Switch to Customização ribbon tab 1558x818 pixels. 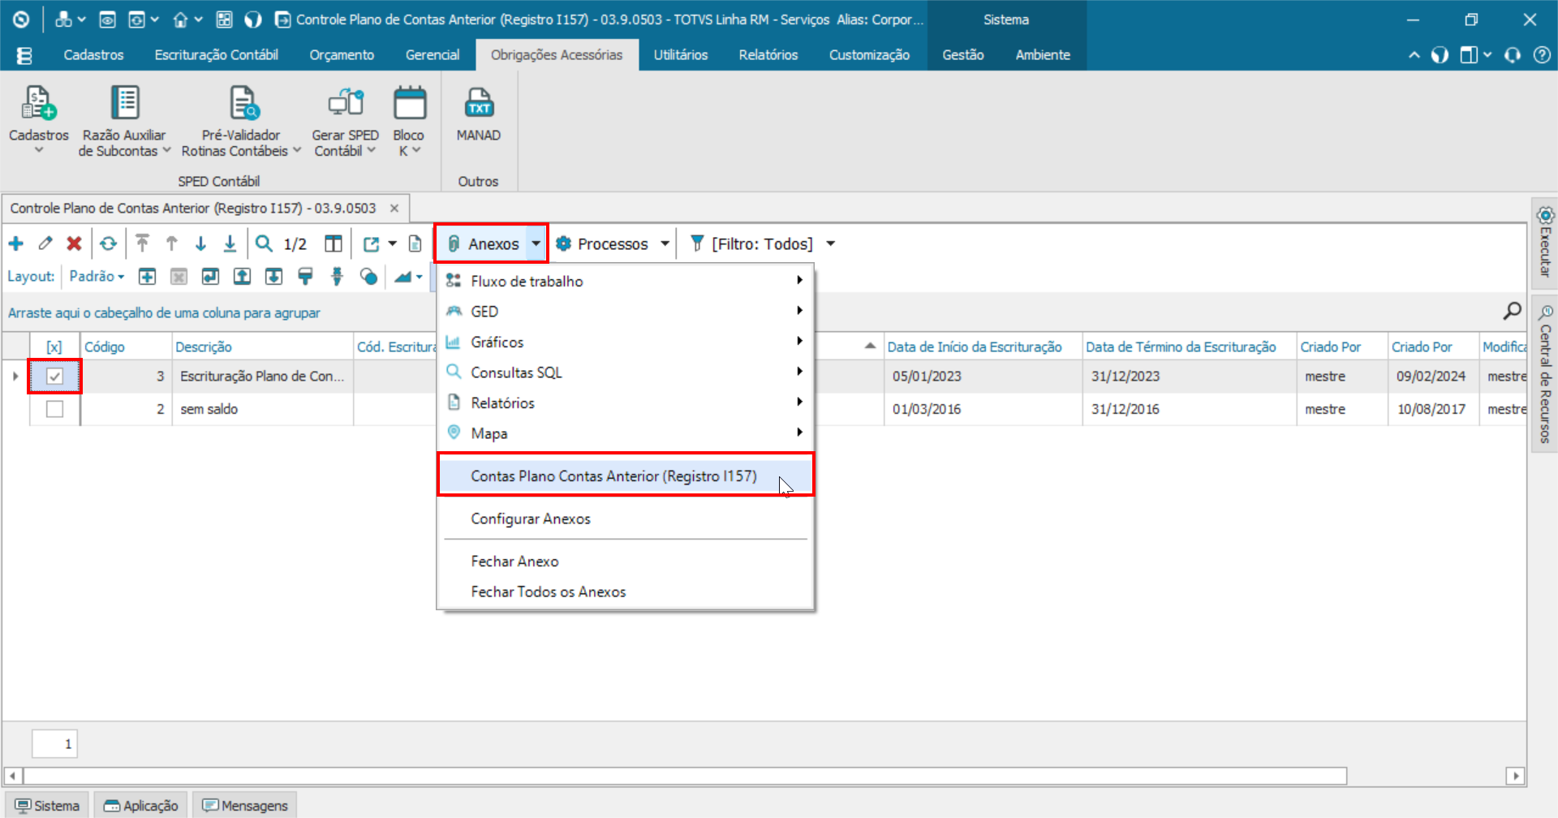tap(869, 55)
